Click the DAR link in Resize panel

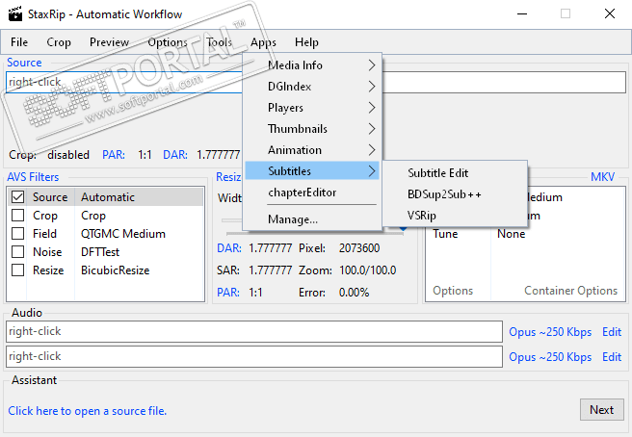229,248
